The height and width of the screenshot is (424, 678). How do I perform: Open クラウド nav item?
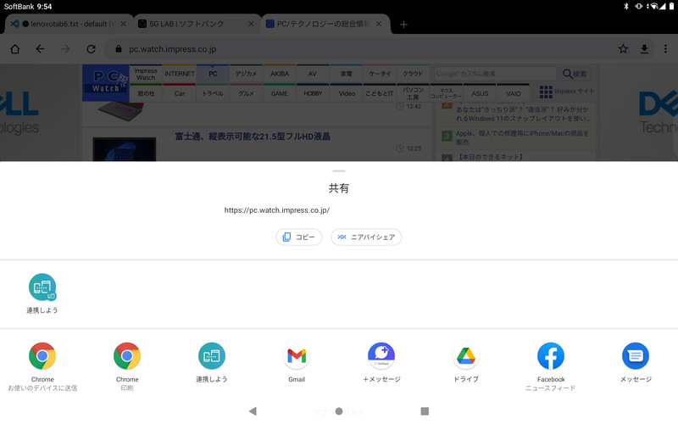coord(413,74)
